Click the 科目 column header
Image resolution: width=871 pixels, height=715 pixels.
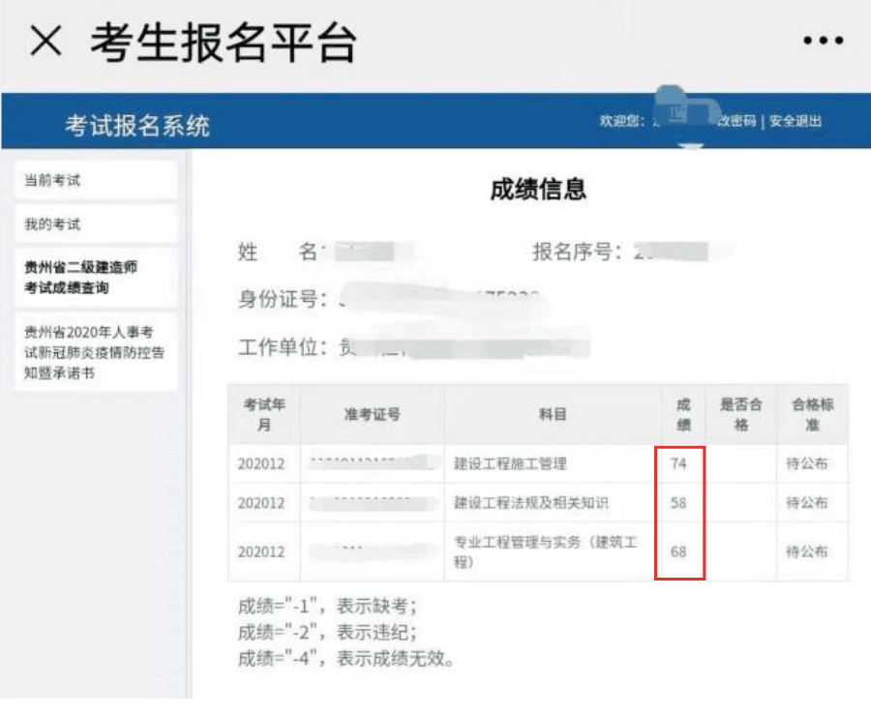(553, 414)
